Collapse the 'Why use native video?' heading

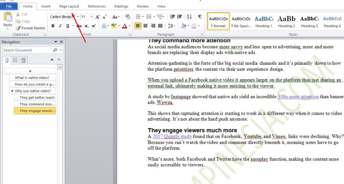tap(12, 91)
